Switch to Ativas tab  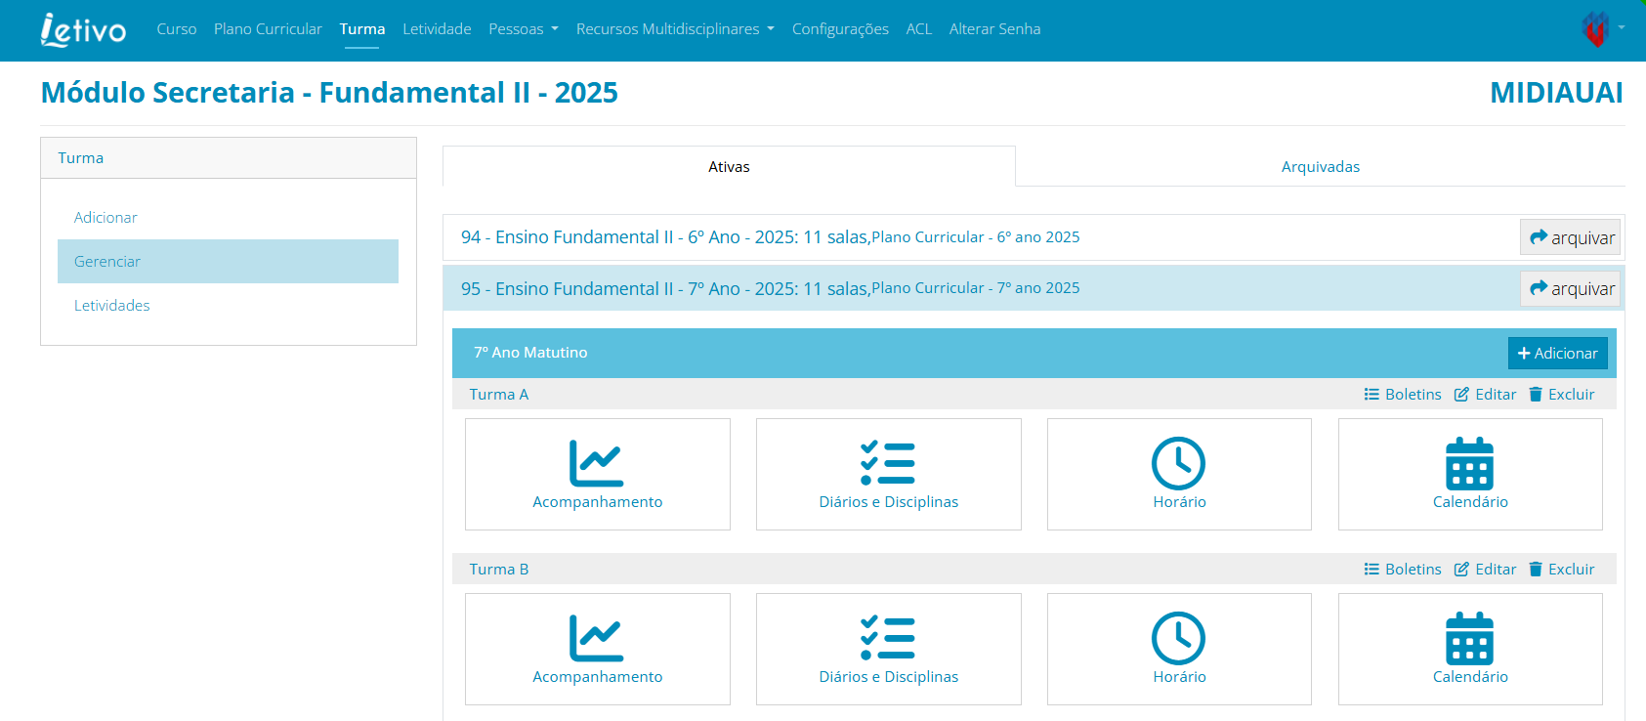(x=729, y=166)
